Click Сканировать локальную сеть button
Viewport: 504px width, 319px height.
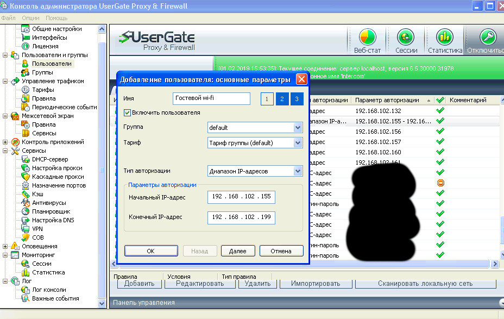tap(425, 284)
